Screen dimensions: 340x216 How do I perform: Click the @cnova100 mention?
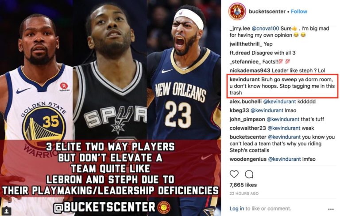coord(266,29)
